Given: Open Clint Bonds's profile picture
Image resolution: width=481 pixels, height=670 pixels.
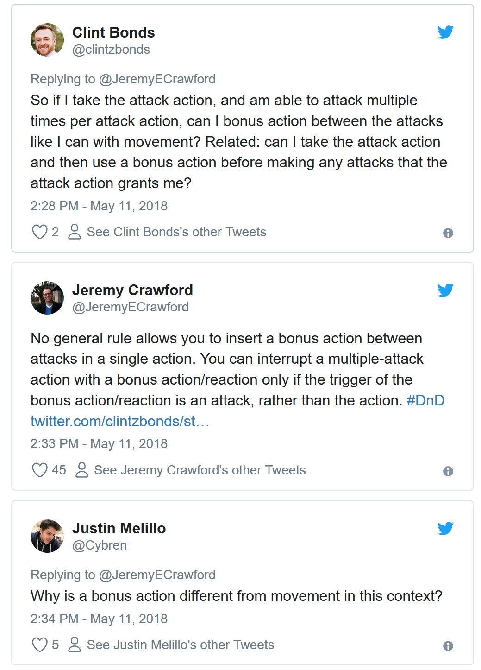Looking at the screenshot, I should [x=47, y=40].
